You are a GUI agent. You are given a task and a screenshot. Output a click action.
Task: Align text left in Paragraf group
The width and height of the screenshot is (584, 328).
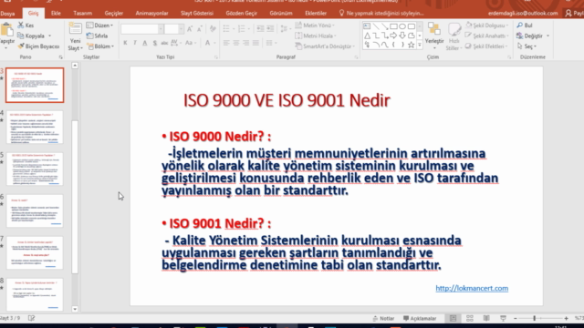coord(226,43)
